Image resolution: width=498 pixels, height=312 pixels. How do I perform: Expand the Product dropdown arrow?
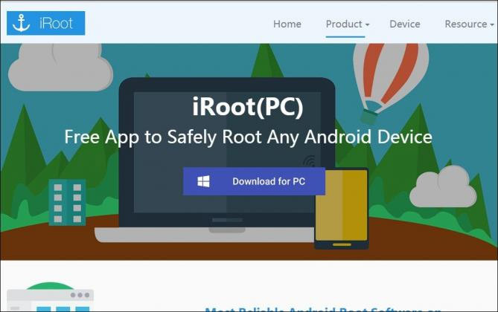pos(368,25)
